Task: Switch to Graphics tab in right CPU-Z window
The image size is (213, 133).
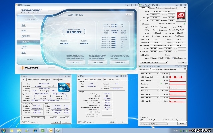Action: point(111,79)
